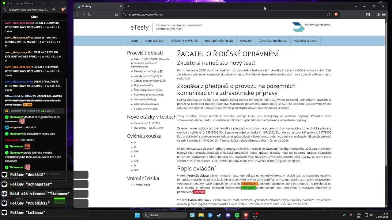This screenshot has height=220, width=392.
Task: Click the eTesty site title
Action: coord(139,27)
